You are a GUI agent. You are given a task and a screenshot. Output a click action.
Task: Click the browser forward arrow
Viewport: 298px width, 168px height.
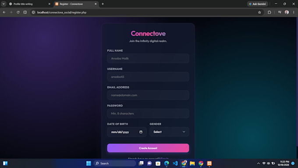coord(11,12)
